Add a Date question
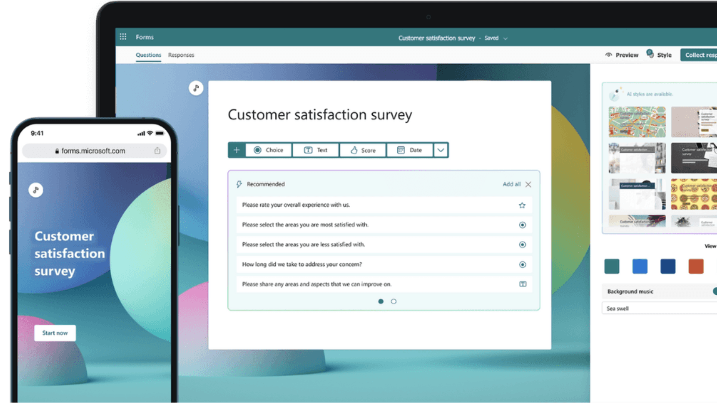The image size is (717, 403). (x=410, y=150)
